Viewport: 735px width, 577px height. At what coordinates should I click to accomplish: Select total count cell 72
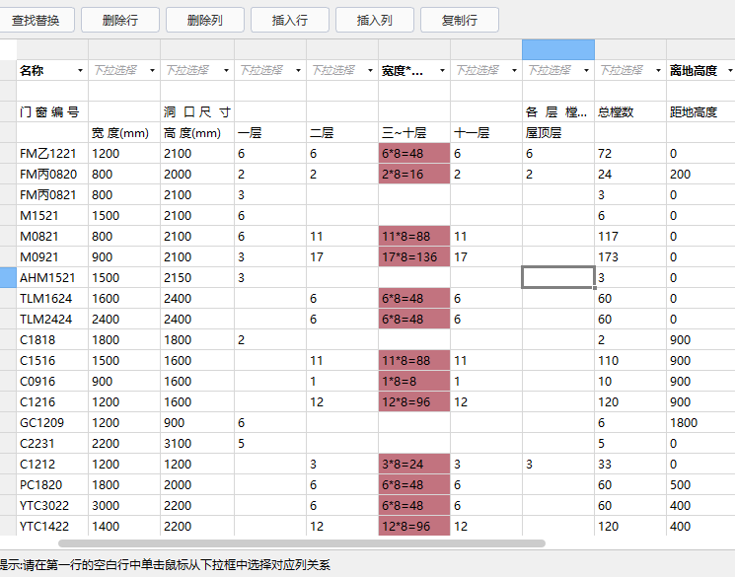[x=630, y=154]
